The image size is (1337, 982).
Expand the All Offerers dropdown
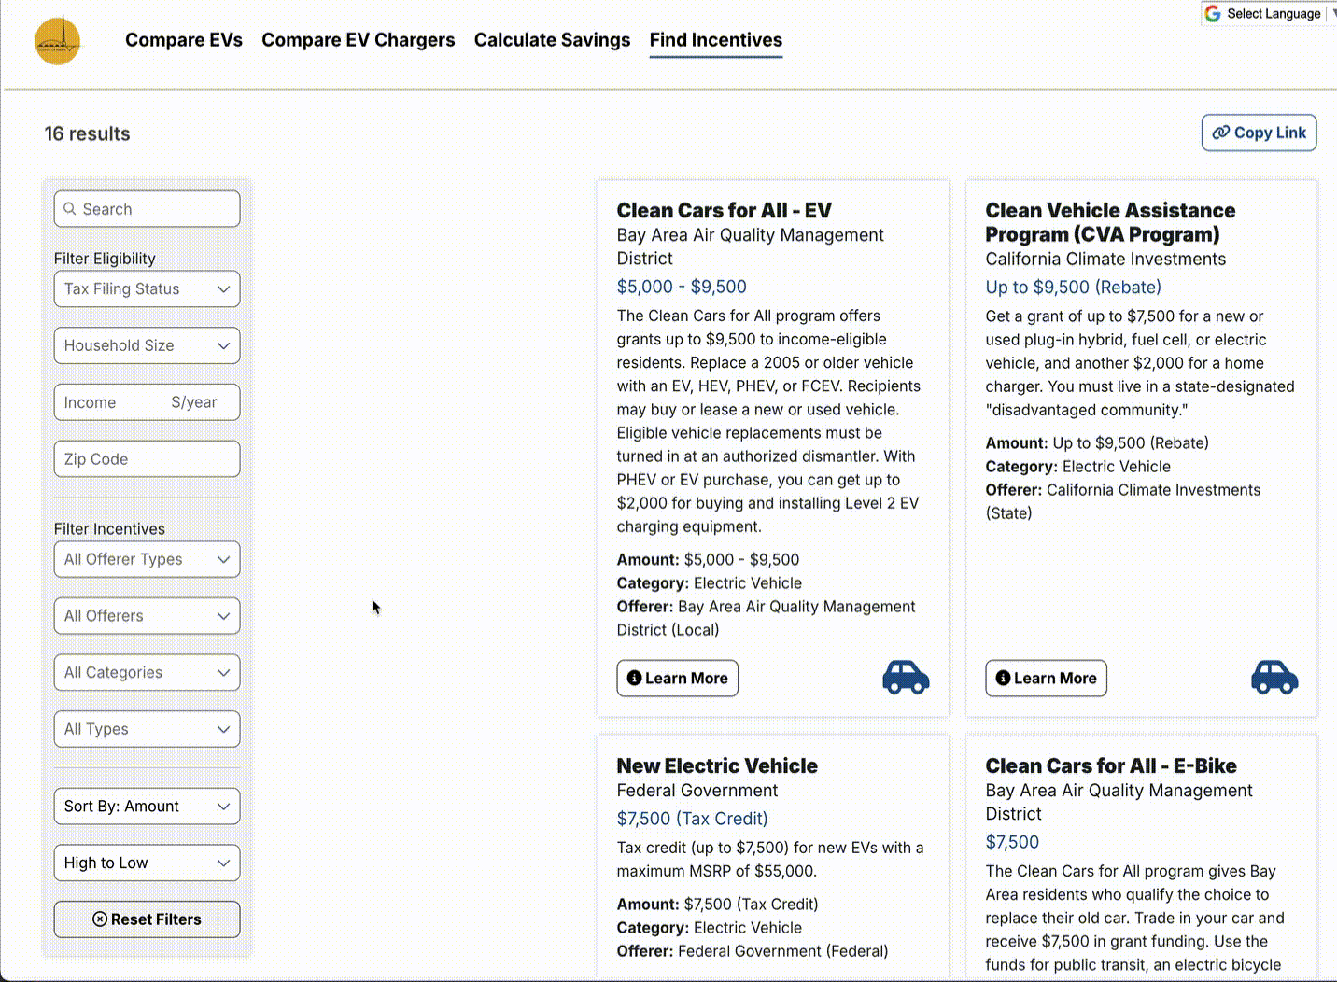[x=147, y=616]
